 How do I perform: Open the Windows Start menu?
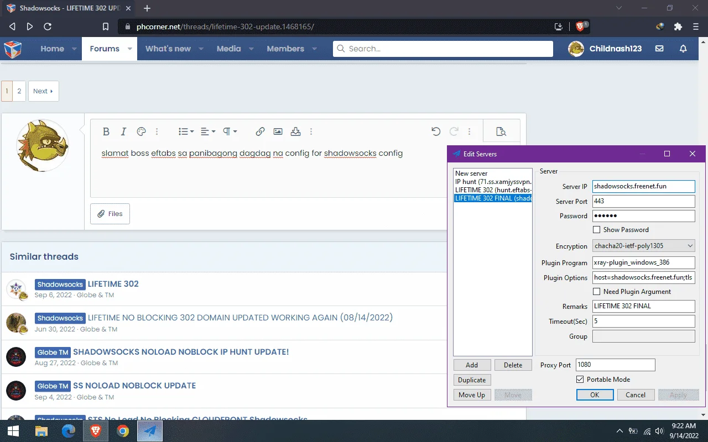click(13, 431)
